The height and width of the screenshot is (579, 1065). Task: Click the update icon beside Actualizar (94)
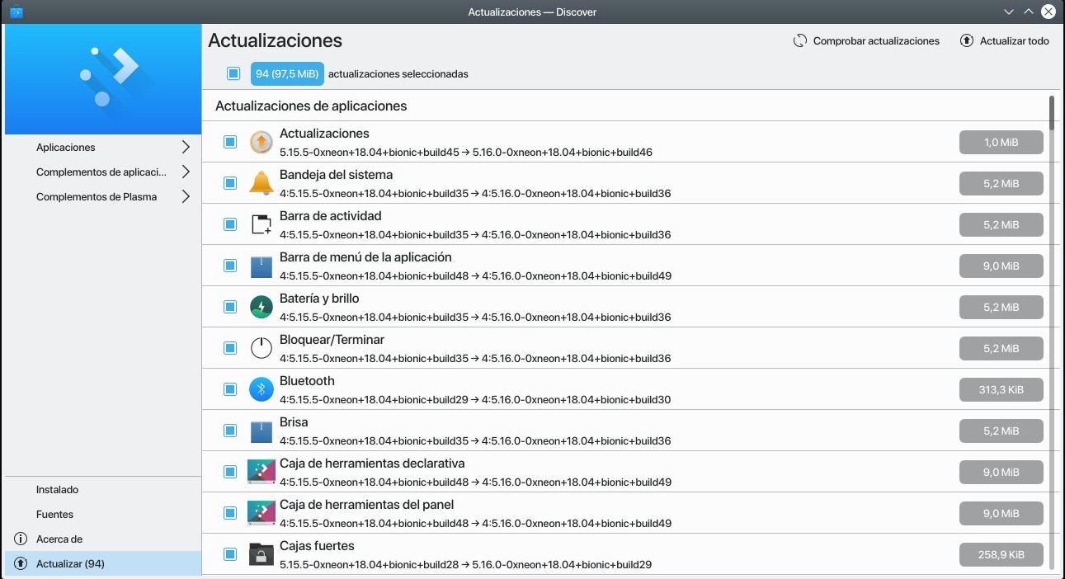pyautogui.click(x=21, y=563)
